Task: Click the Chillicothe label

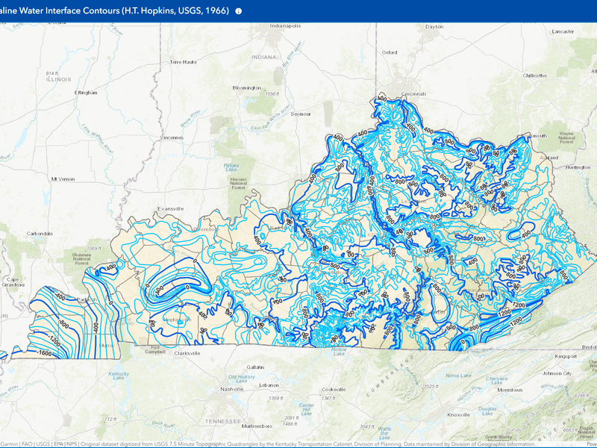Action: click(x=534, y=75)
